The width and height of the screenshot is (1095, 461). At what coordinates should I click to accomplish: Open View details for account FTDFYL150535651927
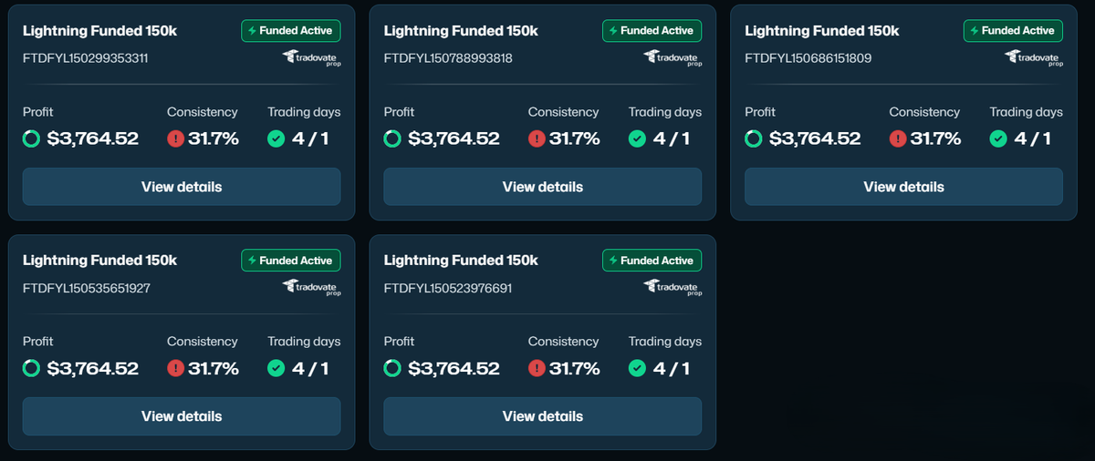click(x=182, y=416)
